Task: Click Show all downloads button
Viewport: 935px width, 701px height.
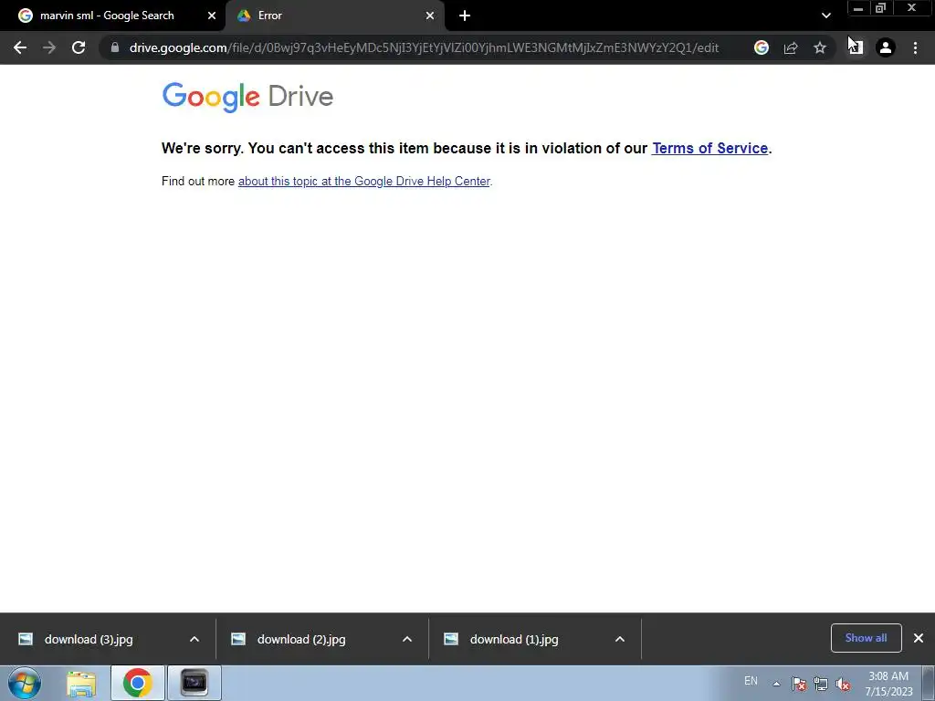Action: click(866, 638)
